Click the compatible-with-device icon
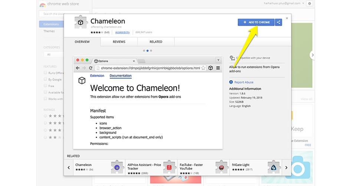Screen dimensions: 356x186 click(232, 58)
